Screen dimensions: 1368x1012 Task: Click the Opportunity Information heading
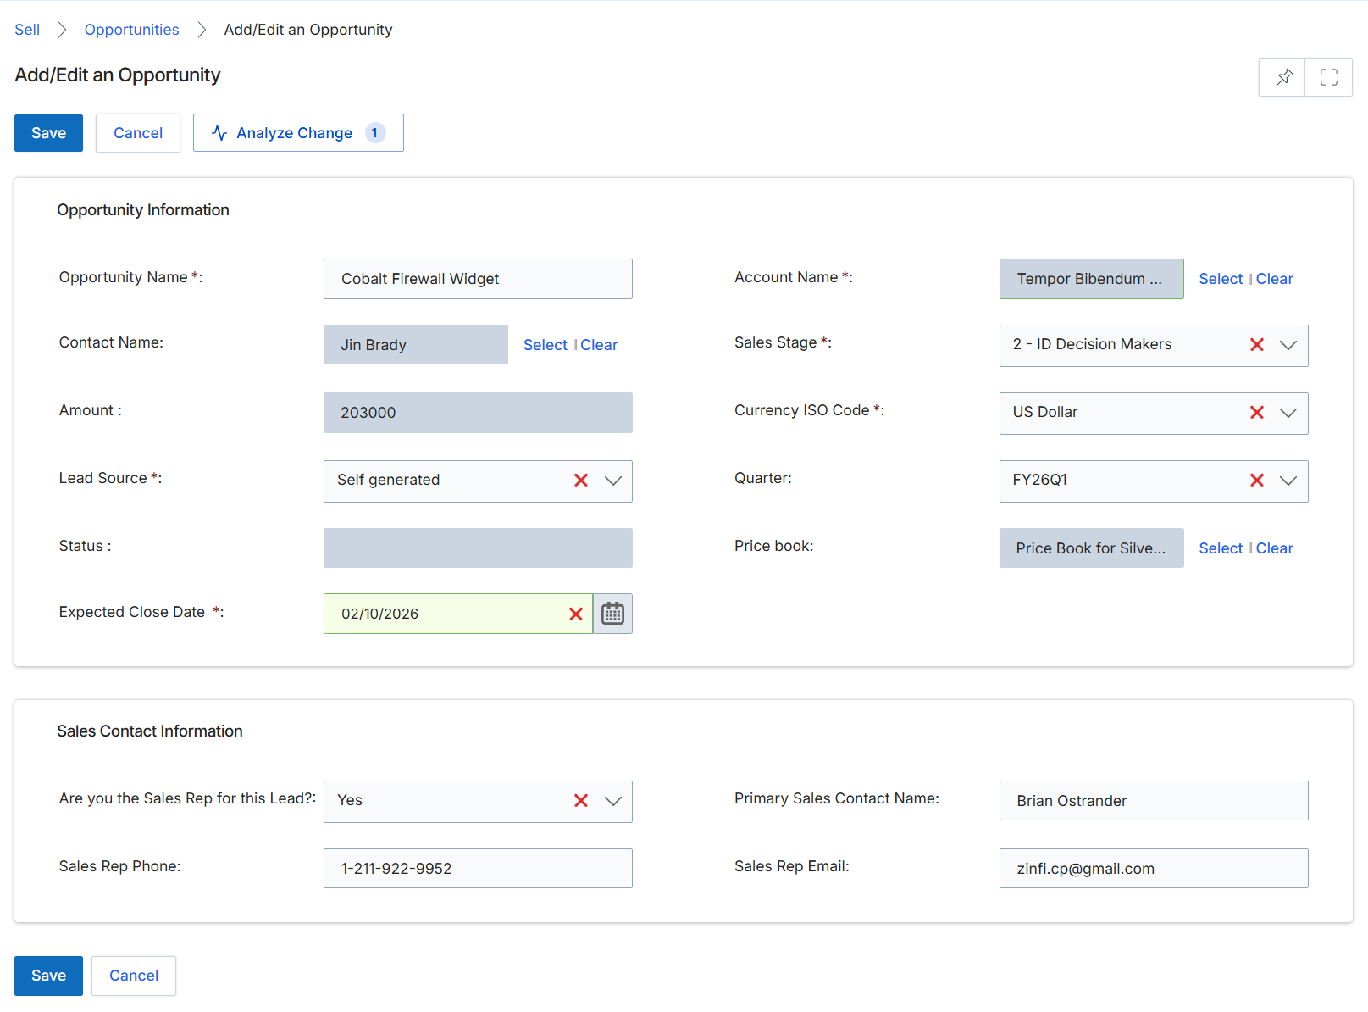(143, 210)
